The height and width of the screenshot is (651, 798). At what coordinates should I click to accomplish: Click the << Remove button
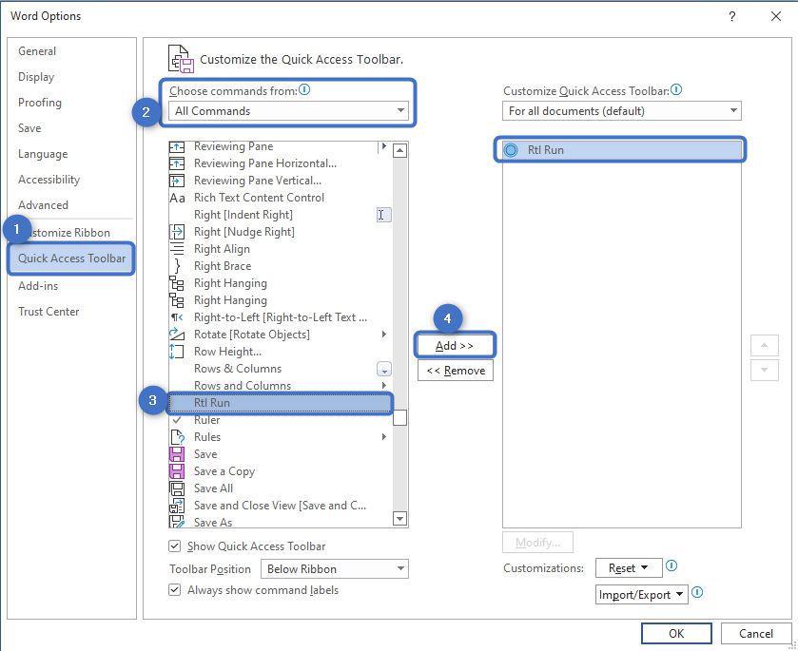click(455, 371)
